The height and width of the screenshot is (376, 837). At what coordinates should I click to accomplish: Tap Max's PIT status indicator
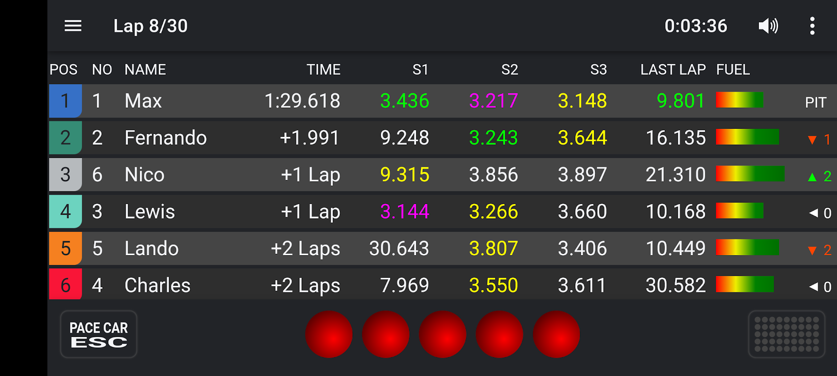click(x=816, y=102)
